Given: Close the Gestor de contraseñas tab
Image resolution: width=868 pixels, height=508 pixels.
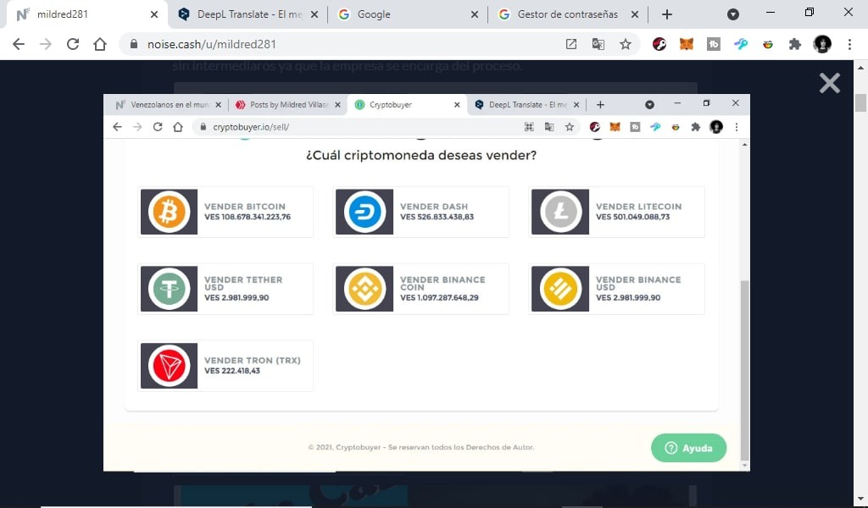Looking at the screenshot, I should click(635, 14).
